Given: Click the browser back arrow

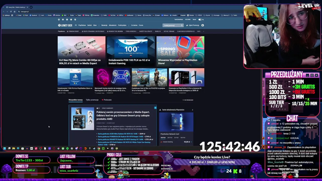Looking at the screenshot, I should point(3,12).
